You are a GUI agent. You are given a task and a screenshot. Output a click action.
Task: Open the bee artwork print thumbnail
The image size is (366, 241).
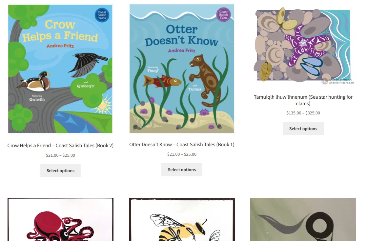coord(182,219)
